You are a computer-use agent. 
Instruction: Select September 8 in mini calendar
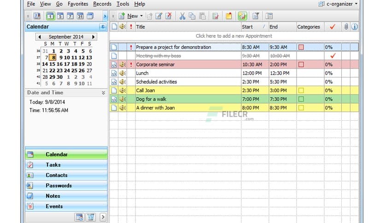point(53,58)
